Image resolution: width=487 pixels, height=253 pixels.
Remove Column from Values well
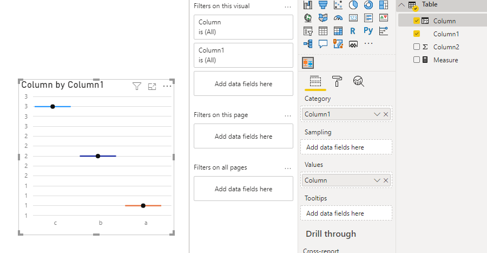coord(386,180)
